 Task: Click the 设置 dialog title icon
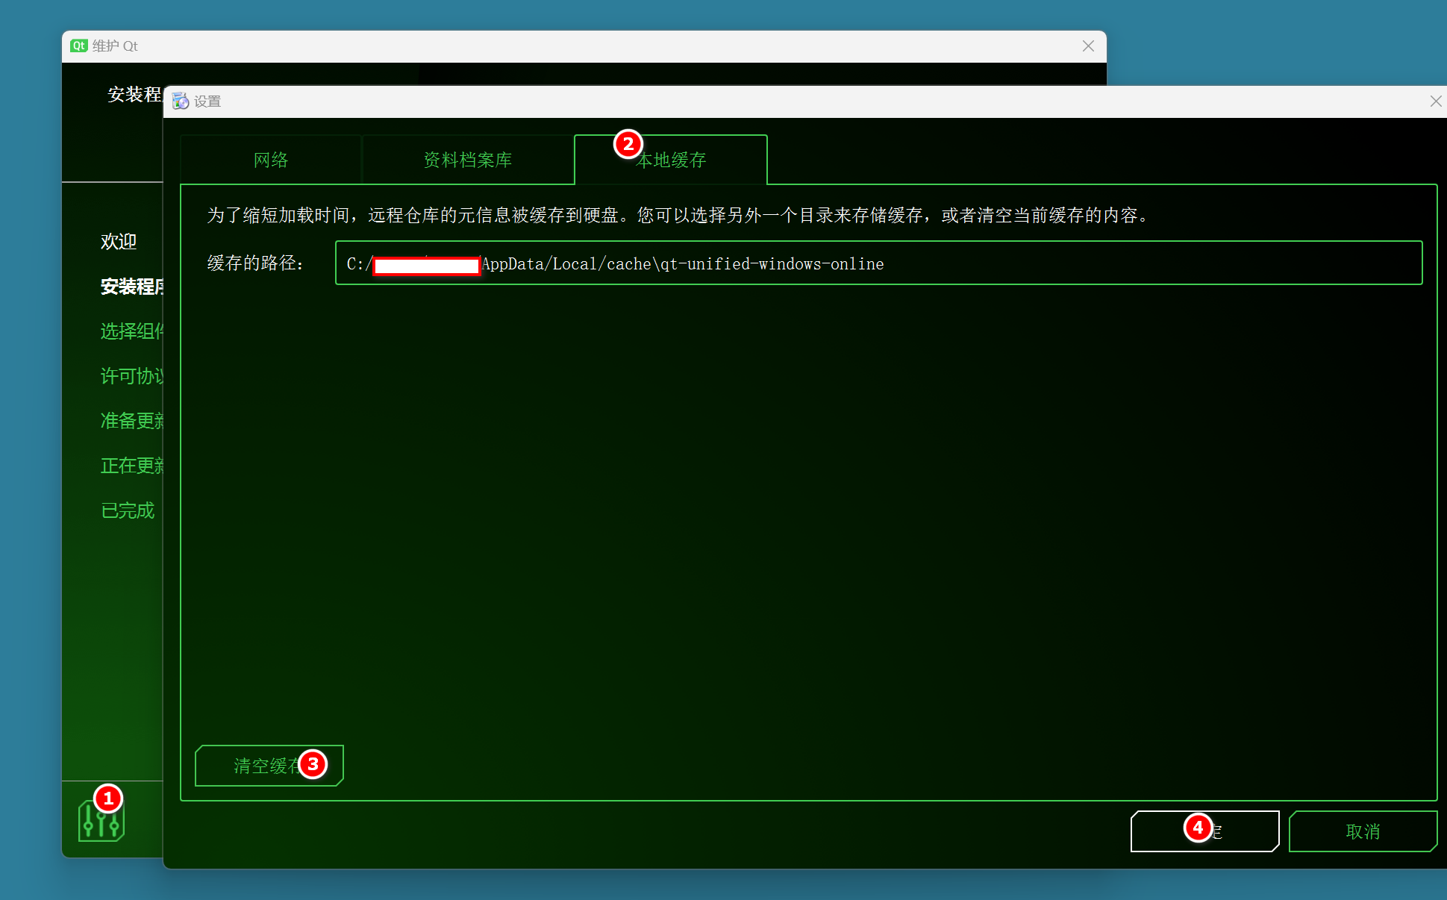tap(180, 101)
